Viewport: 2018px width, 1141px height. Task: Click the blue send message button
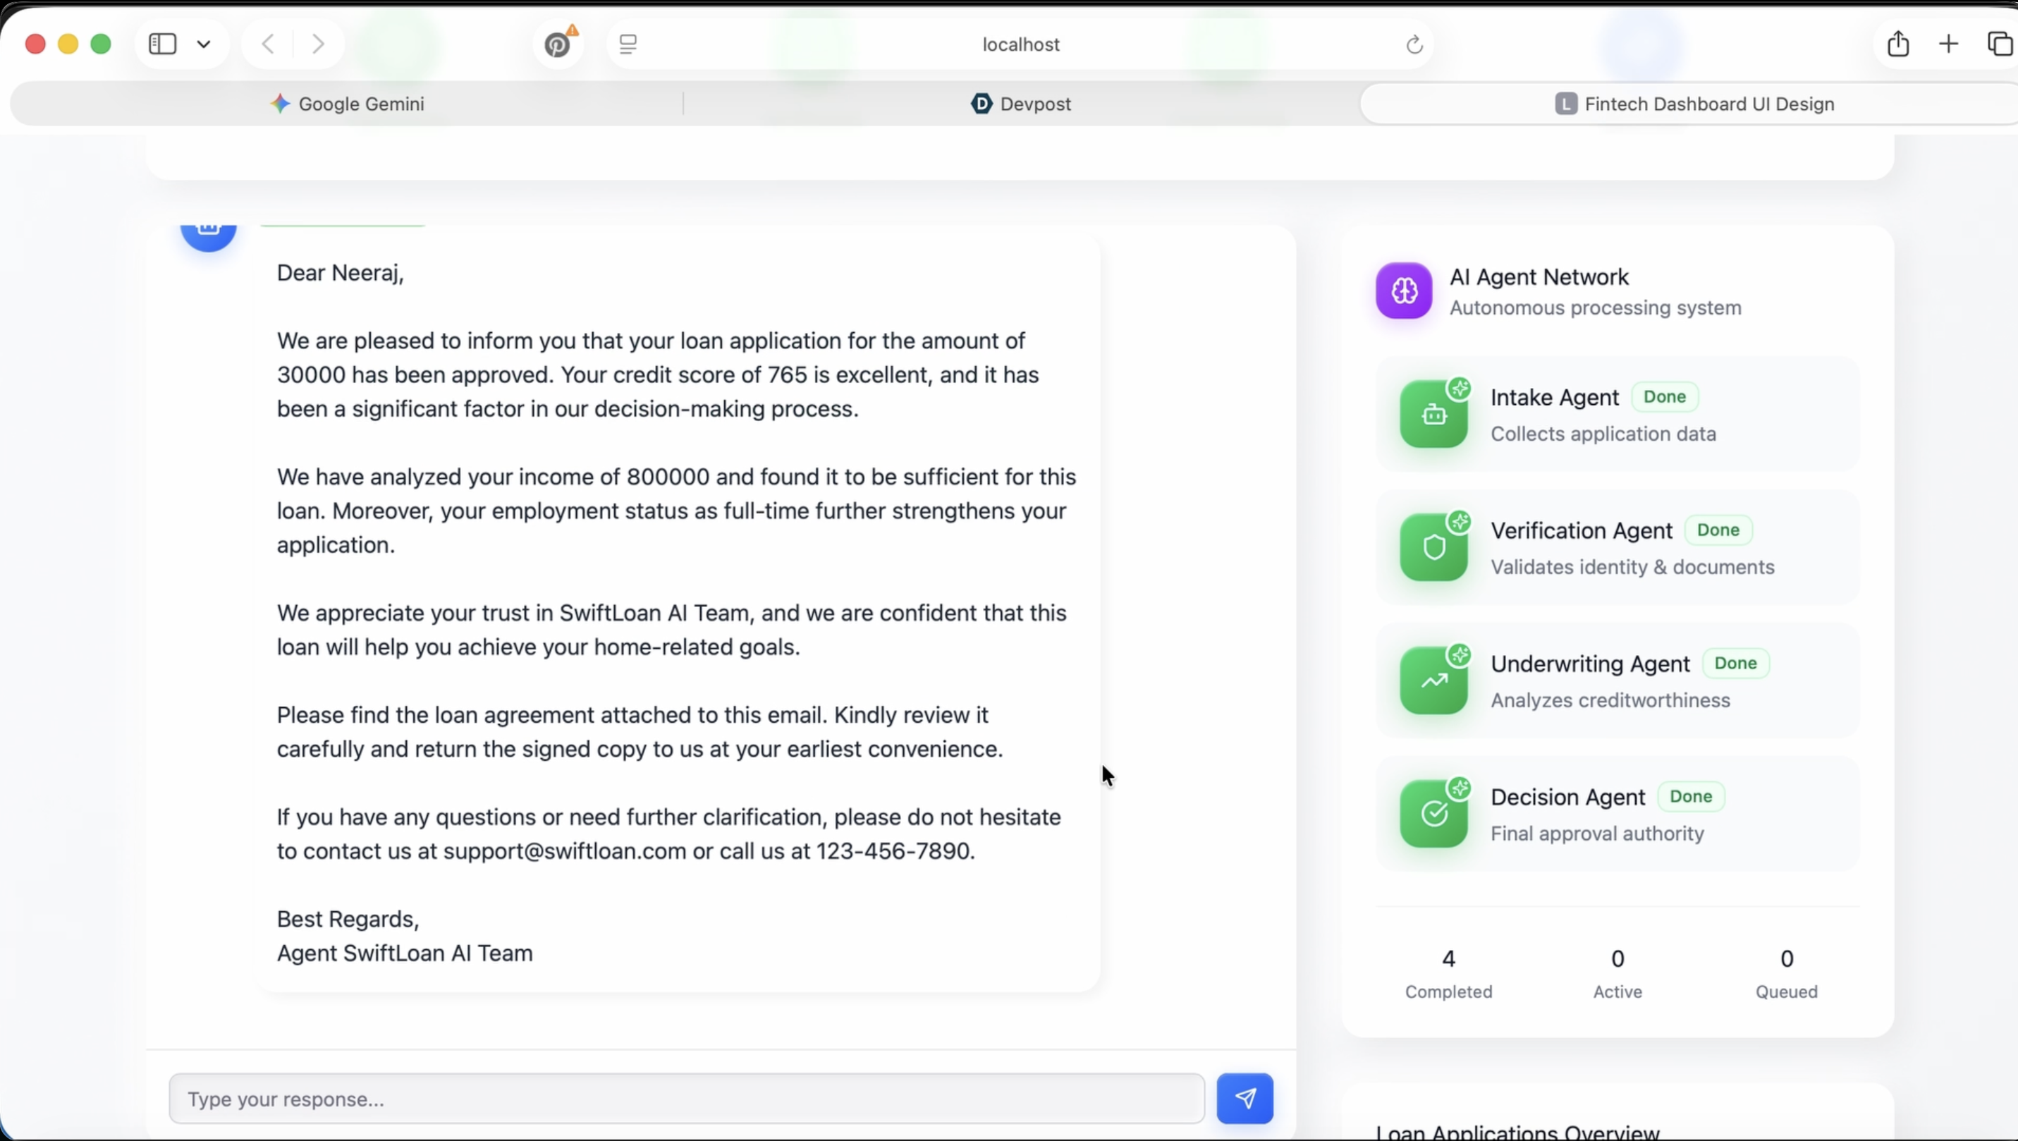[x=1244, y=1098]
